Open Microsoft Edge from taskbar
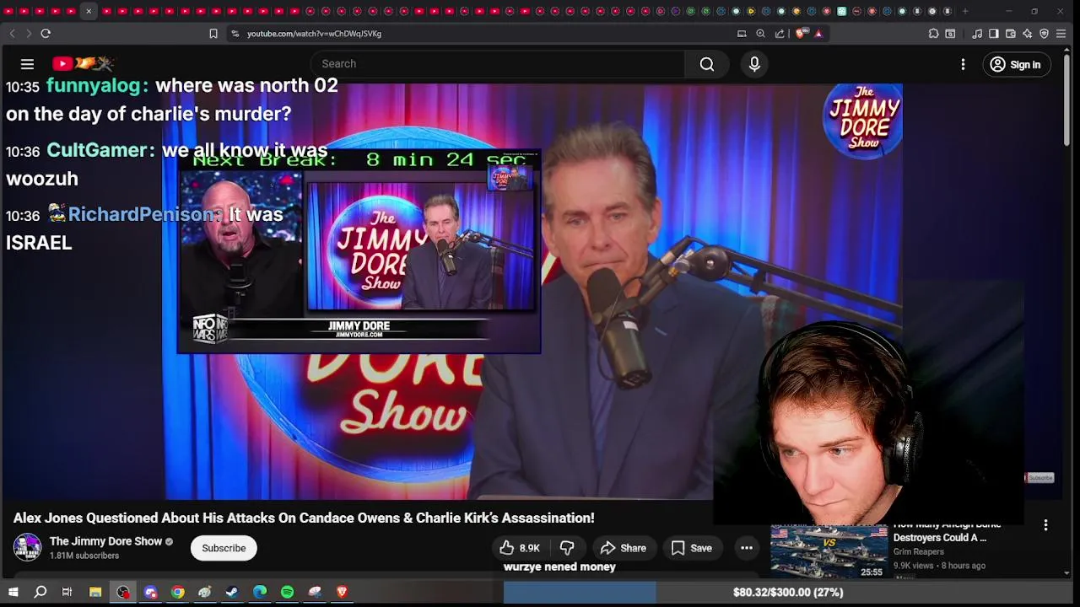 260,592
